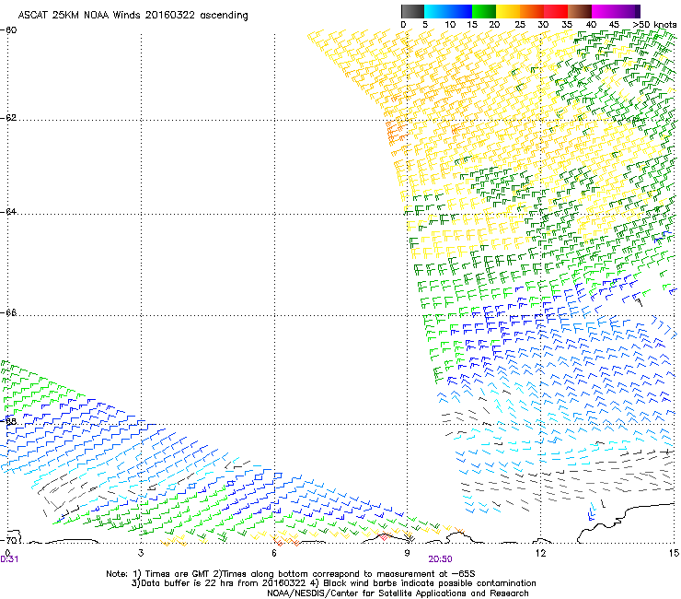The width and height of the screenshot is (681, 599).
Task: Click the purple 0:31 swath time label
Action: pos(9,559)
